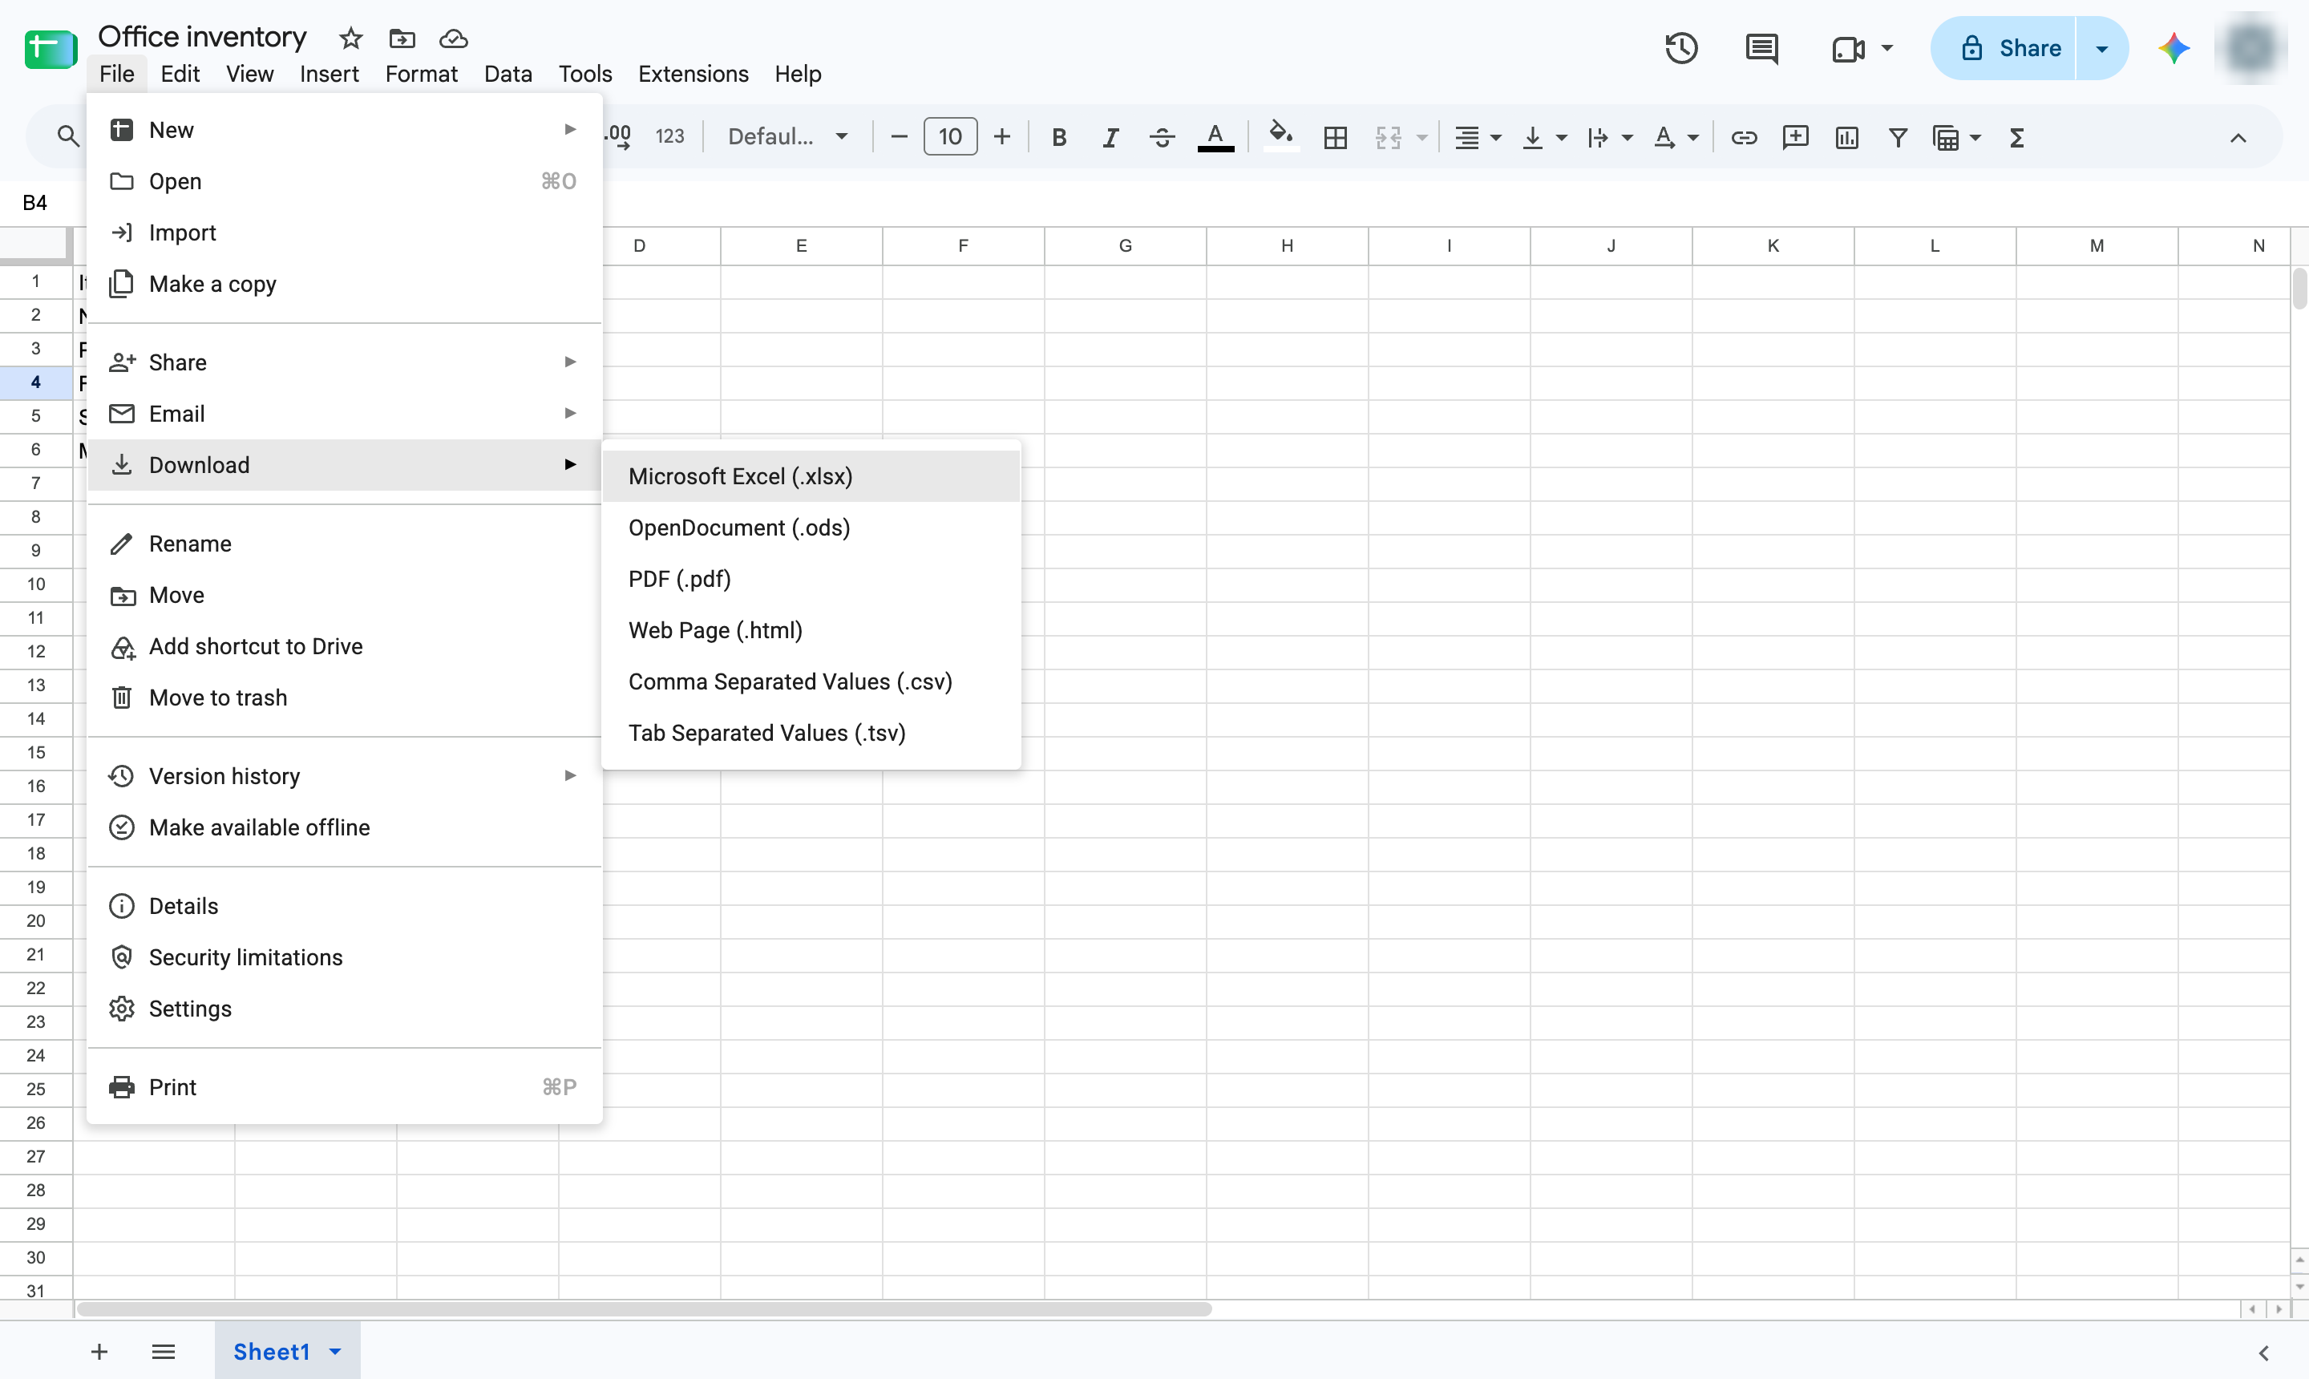Viewport: 2309px width, 1379px height.
Task: Open the Sheet1 tab dropdown arrow
Action: point(335,1352)
